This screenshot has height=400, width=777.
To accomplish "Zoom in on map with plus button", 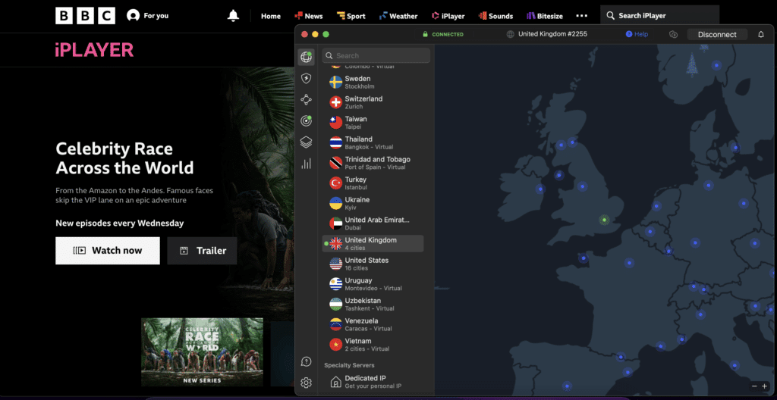I will point(764,386).
